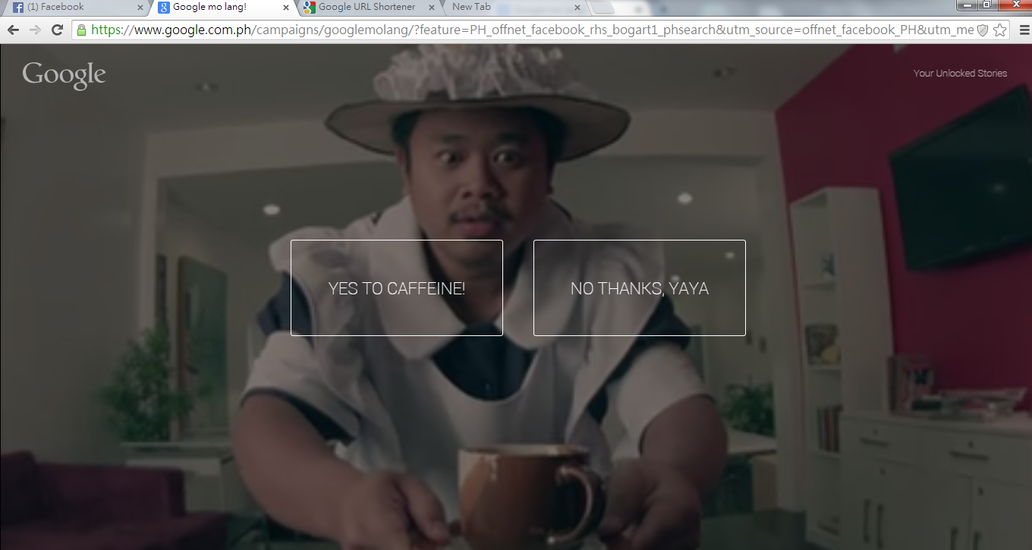Viewport: 1032px width, 550px height.
Task: Select the Google mo lang! tab
Action: point(224,8)
